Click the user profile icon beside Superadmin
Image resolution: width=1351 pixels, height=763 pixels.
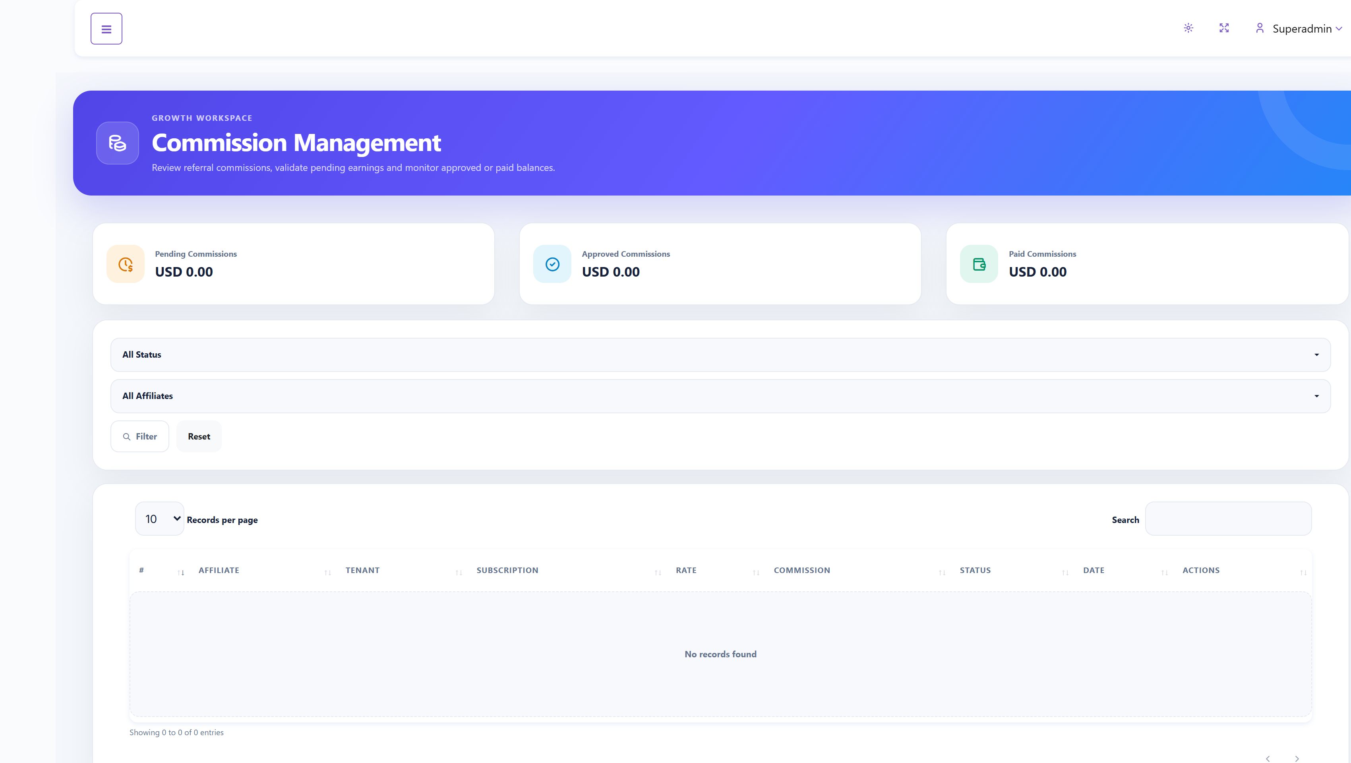point(1260,28)
